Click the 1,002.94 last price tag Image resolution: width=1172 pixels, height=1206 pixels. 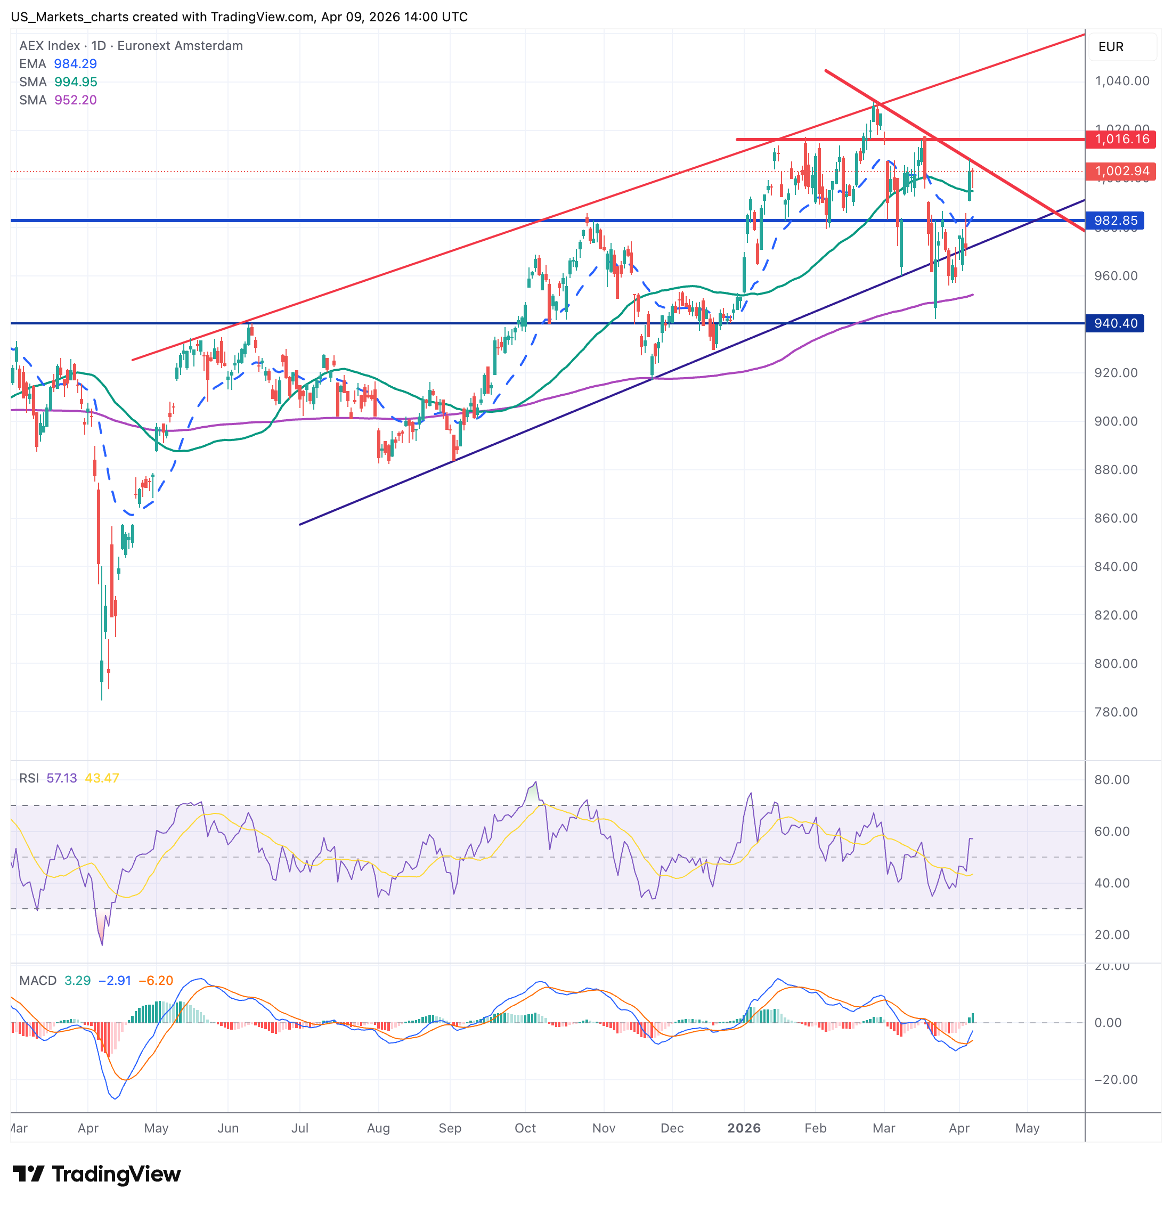[1120, 171]
